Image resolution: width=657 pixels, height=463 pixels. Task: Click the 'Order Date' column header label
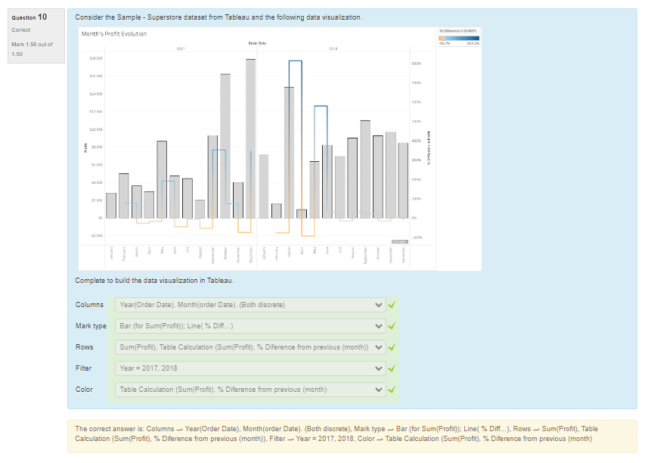coord(257,43)
